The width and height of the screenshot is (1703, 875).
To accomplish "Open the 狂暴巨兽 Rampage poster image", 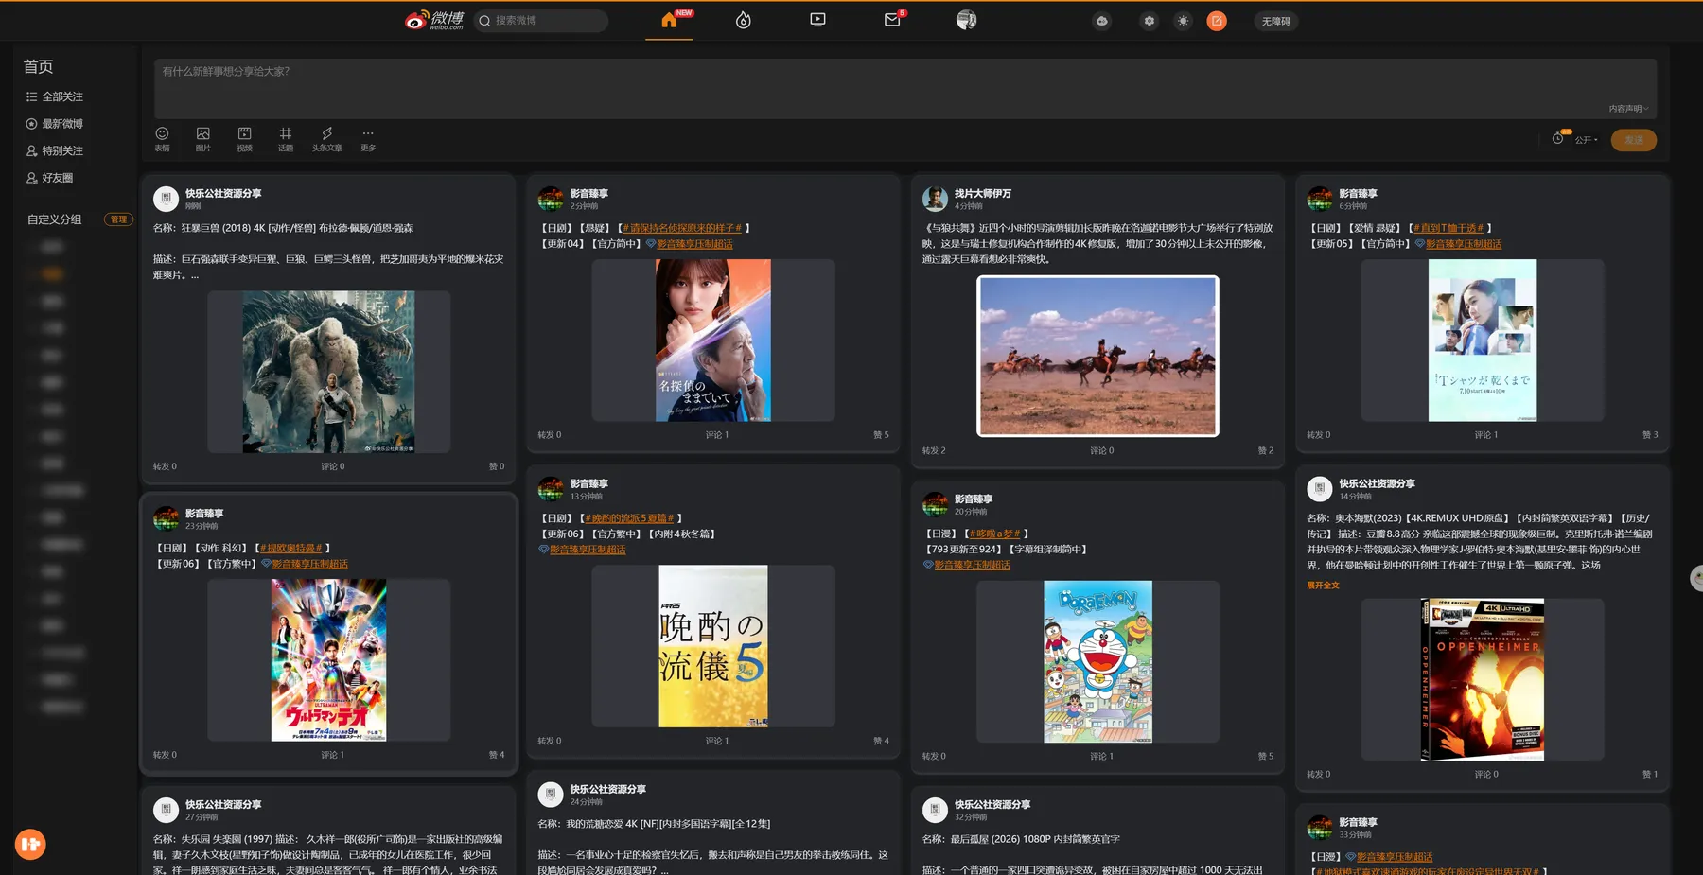I will coord(328,372).
